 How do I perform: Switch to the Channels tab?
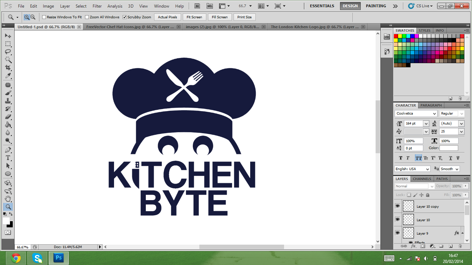422,179
